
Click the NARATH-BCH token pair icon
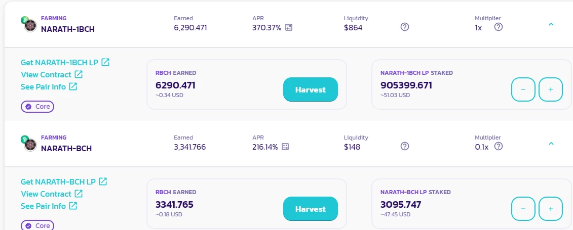pos(29,144)
